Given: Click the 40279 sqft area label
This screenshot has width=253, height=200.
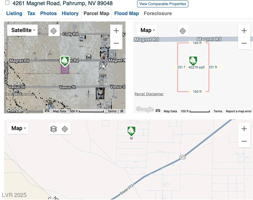Looking at the screenshot, I should (x=197, y=67).
